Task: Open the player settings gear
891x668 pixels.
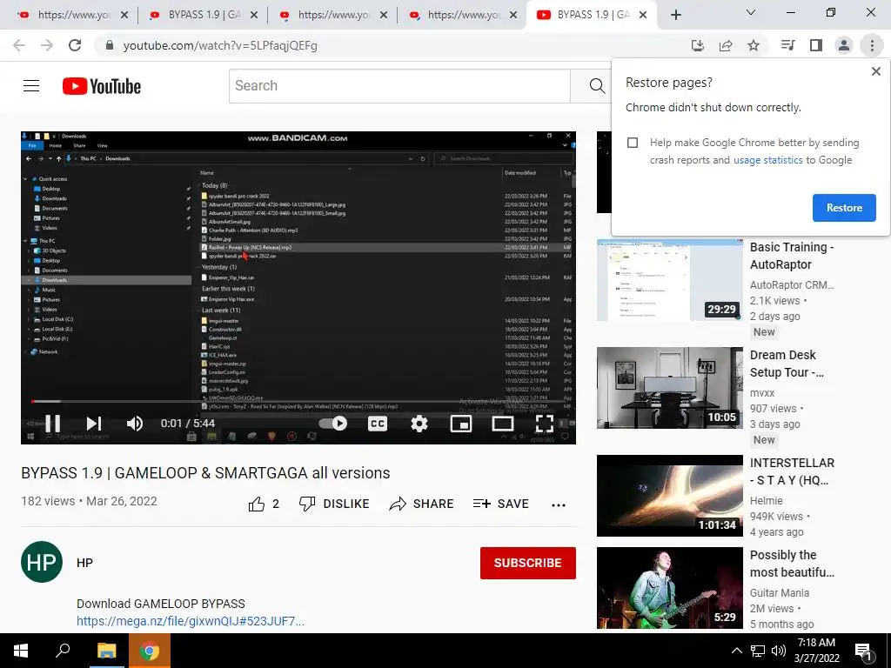Action: coord(419,424)
